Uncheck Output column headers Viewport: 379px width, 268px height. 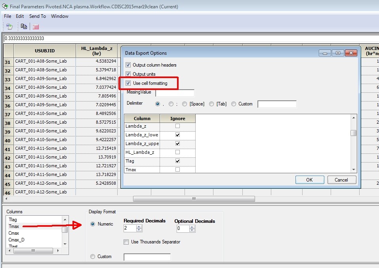pos(128,65)
